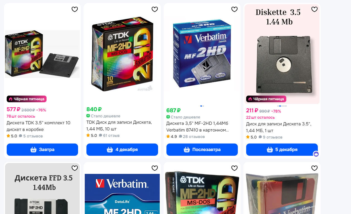Click image carousel dots under Verbatim box photo
The image size is (351, 214).
pos(202,106)
